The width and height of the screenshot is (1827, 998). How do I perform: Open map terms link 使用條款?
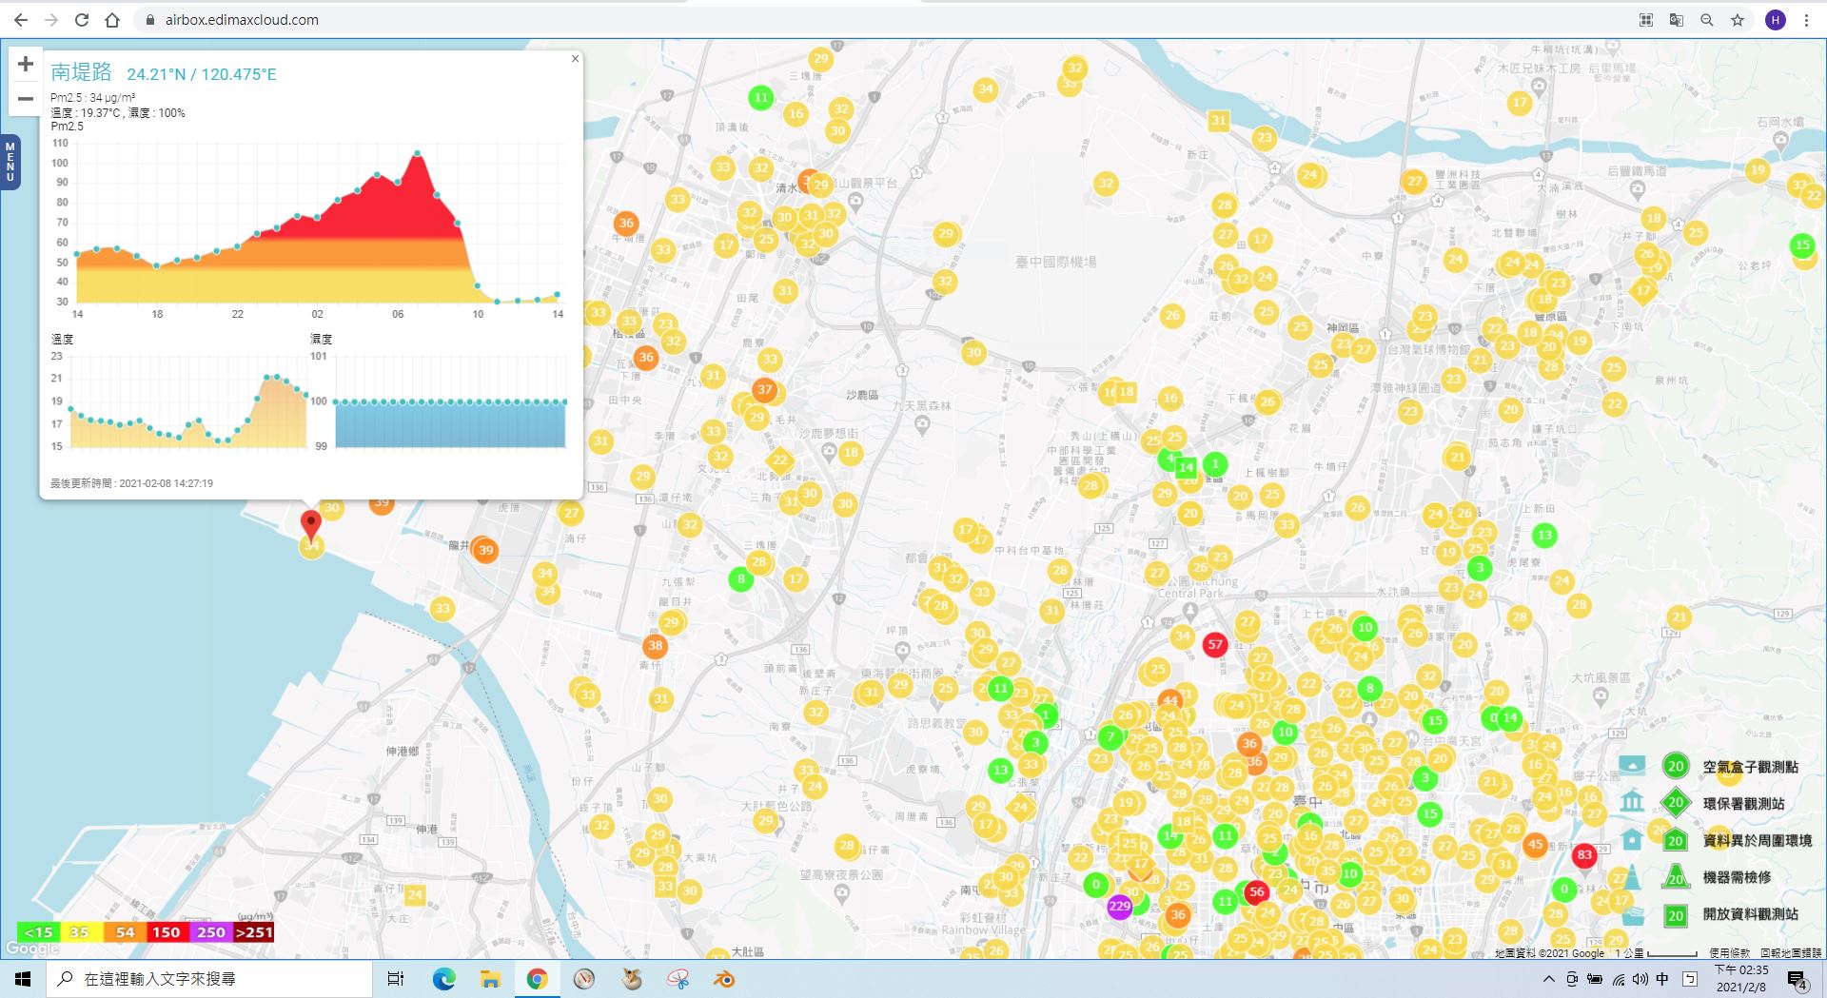coord(1729,952)
